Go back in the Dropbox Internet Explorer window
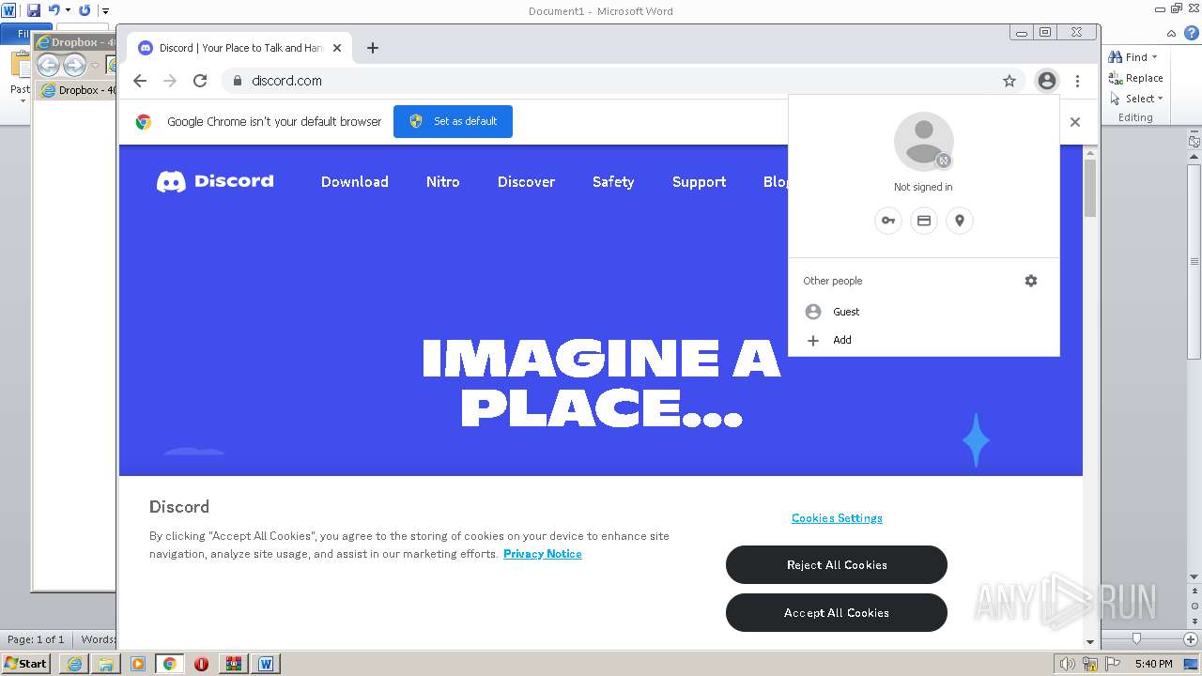The width and height of the screenshot is (1202, 676). point(48,65)
